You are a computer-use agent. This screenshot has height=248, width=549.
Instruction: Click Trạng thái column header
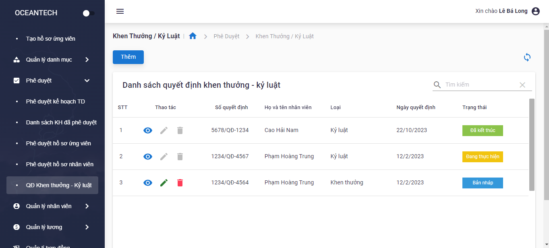click(x=474, y=107)
